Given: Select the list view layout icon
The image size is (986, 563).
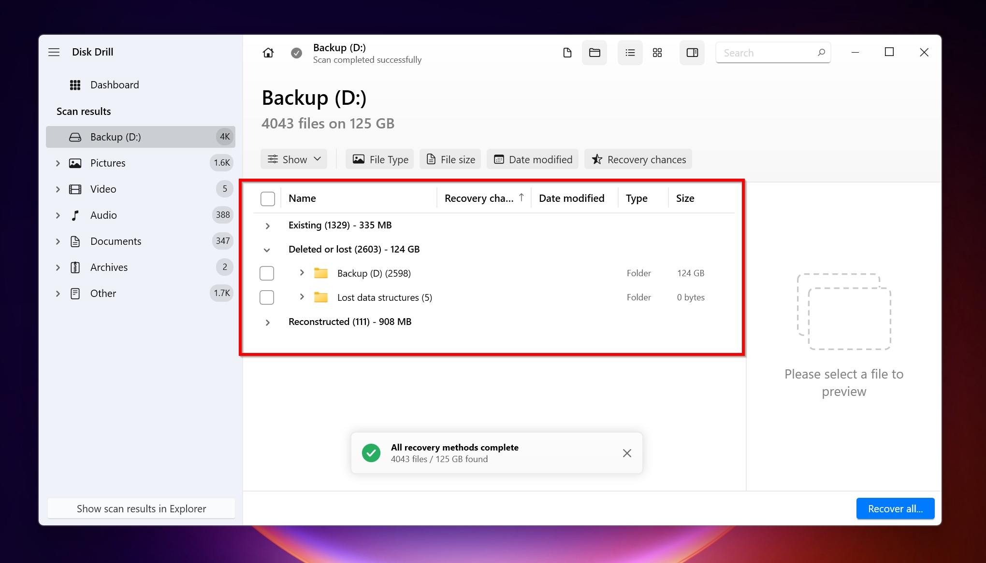Looking at the screenshot, I should (630, 53).
